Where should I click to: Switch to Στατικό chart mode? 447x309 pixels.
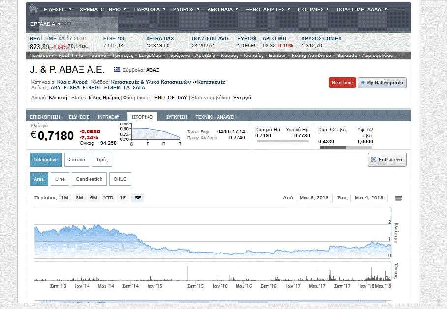tap(77, 160)
